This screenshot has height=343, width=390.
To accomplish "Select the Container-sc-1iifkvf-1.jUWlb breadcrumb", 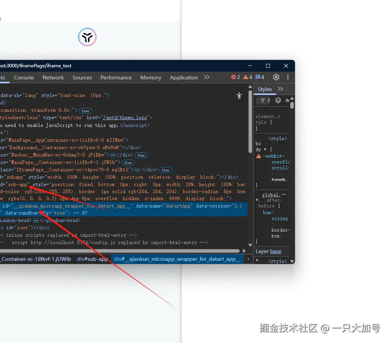I will click(35, 259).
